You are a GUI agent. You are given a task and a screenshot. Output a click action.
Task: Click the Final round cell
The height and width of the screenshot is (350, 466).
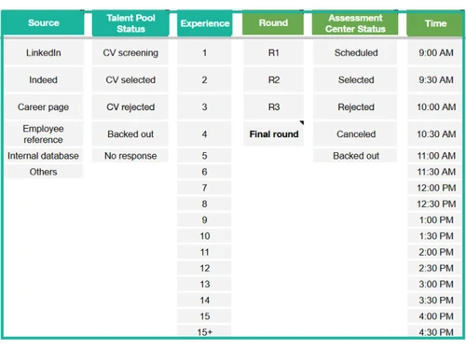(274, 133)
